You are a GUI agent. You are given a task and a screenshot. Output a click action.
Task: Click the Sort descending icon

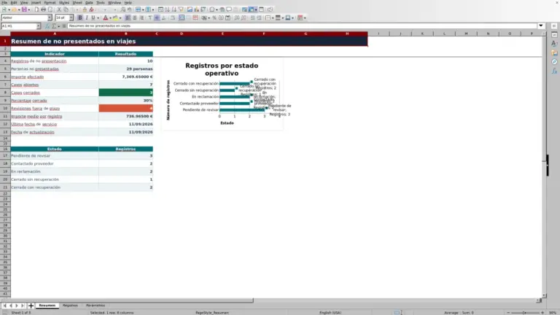click(x=174, y=9)
